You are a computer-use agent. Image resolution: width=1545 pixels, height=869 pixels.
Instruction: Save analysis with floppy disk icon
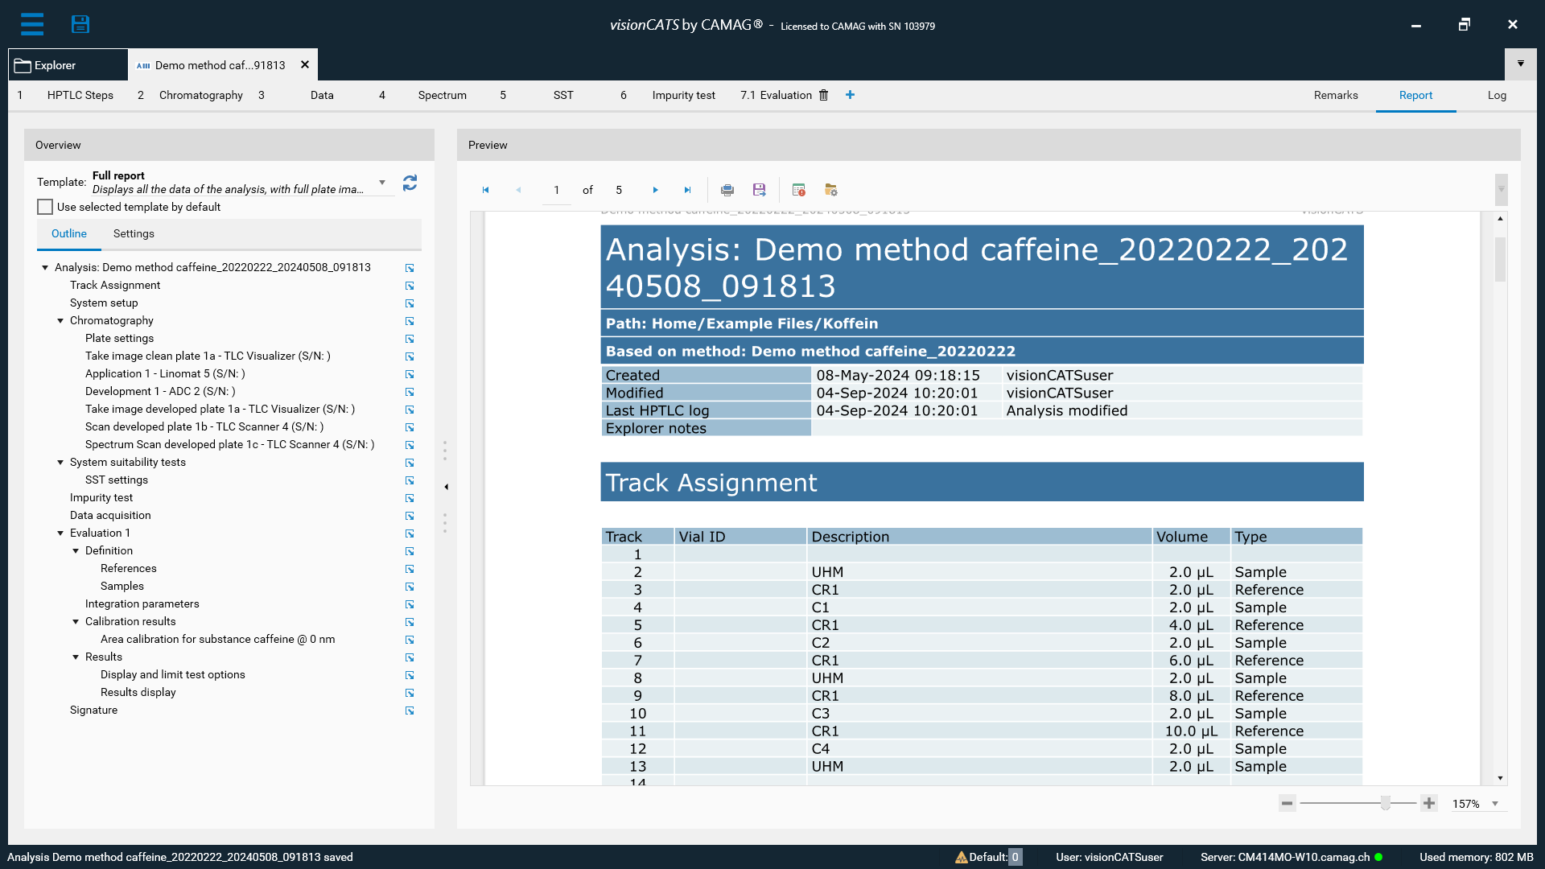[x=80, y=24]
